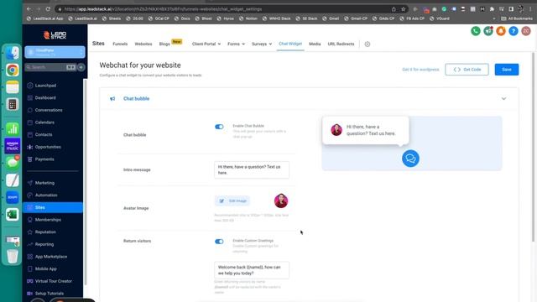
Task: Click the LeadStack.ai App bookmark
Action: click(44, 18)
